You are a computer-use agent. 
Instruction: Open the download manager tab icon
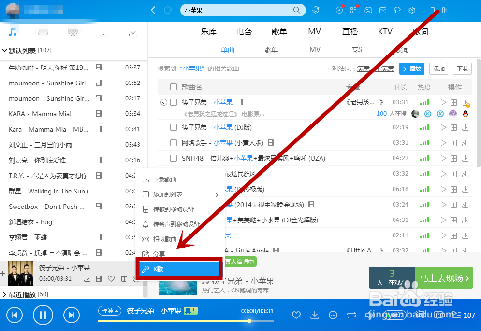(x=133, y=32)
